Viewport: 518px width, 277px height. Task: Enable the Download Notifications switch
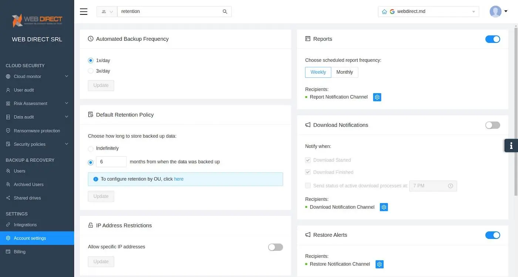(492, 125)
